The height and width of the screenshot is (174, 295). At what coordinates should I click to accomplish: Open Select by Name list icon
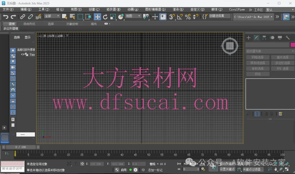72,17
